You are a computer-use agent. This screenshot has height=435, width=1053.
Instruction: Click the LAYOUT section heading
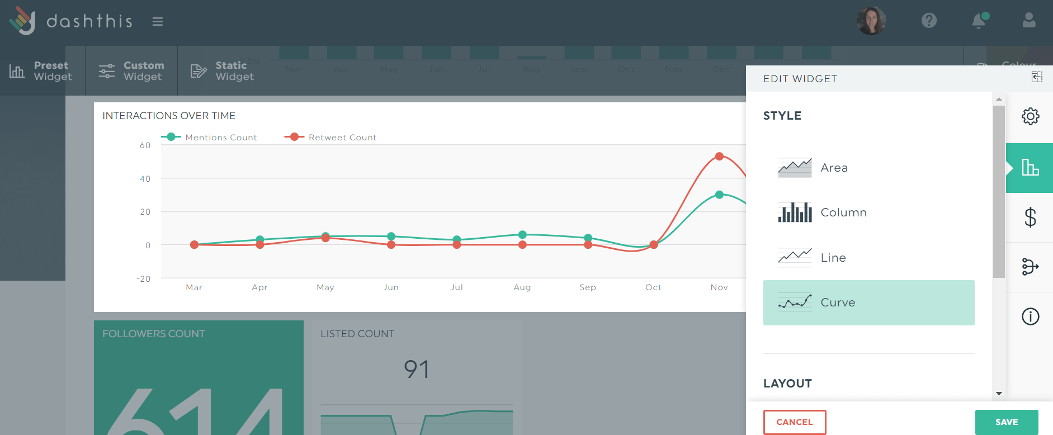[x=787, y=384]
